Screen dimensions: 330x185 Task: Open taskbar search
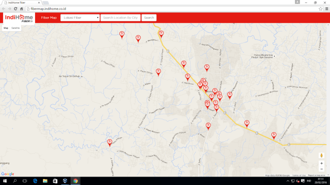(x=14, y=181)
